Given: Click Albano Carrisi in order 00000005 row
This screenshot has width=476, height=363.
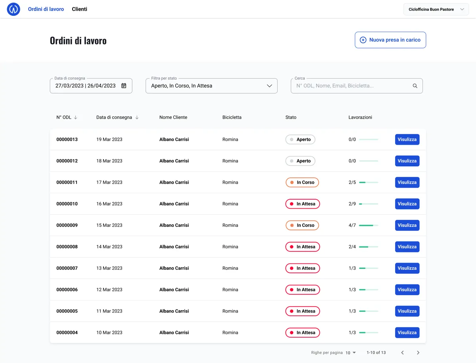Looking at the screenshot, I should pos(174,311).
